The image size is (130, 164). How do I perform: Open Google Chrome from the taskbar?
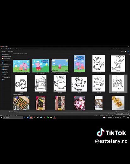[x=34, y=117]
